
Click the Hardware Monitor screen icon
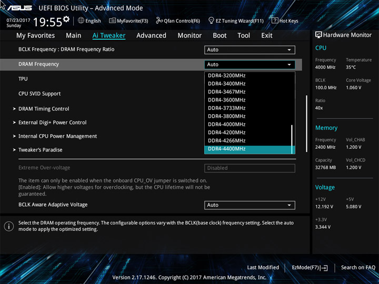pos(318,35)
